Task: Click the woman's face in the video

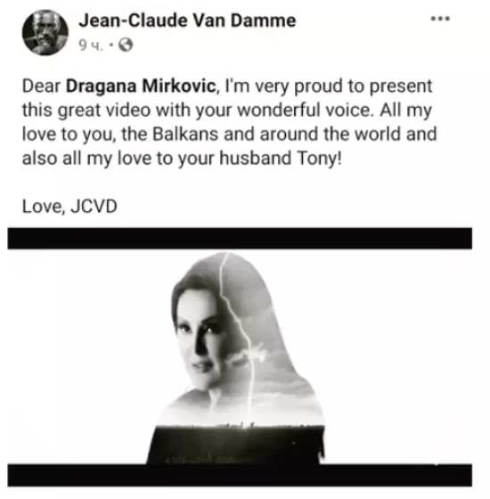Action: click(201, 338)
